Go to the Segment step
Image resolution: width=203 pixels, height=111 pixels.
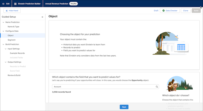click(12, 40)
